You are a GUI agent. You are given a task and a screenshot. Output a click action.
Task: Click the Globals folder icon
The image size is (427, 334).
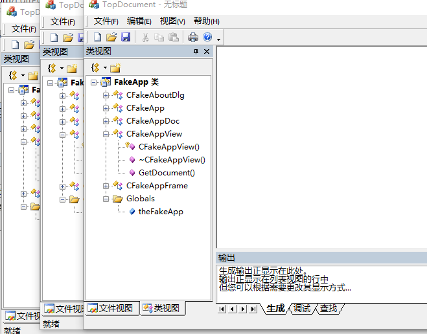(x=118, y=199)
